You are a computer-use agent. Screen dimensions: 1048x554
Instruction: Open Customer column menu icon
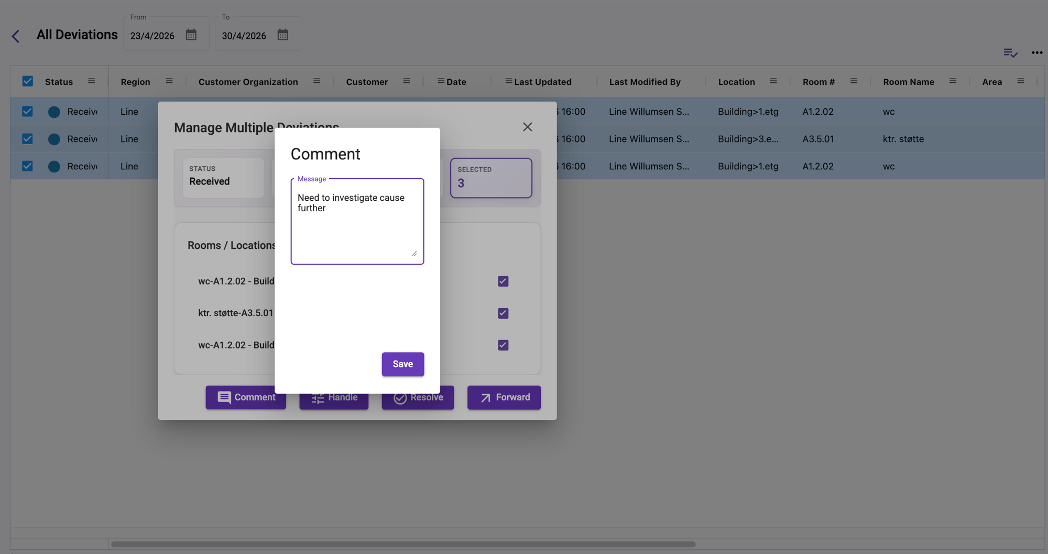[x=407, y=81]
